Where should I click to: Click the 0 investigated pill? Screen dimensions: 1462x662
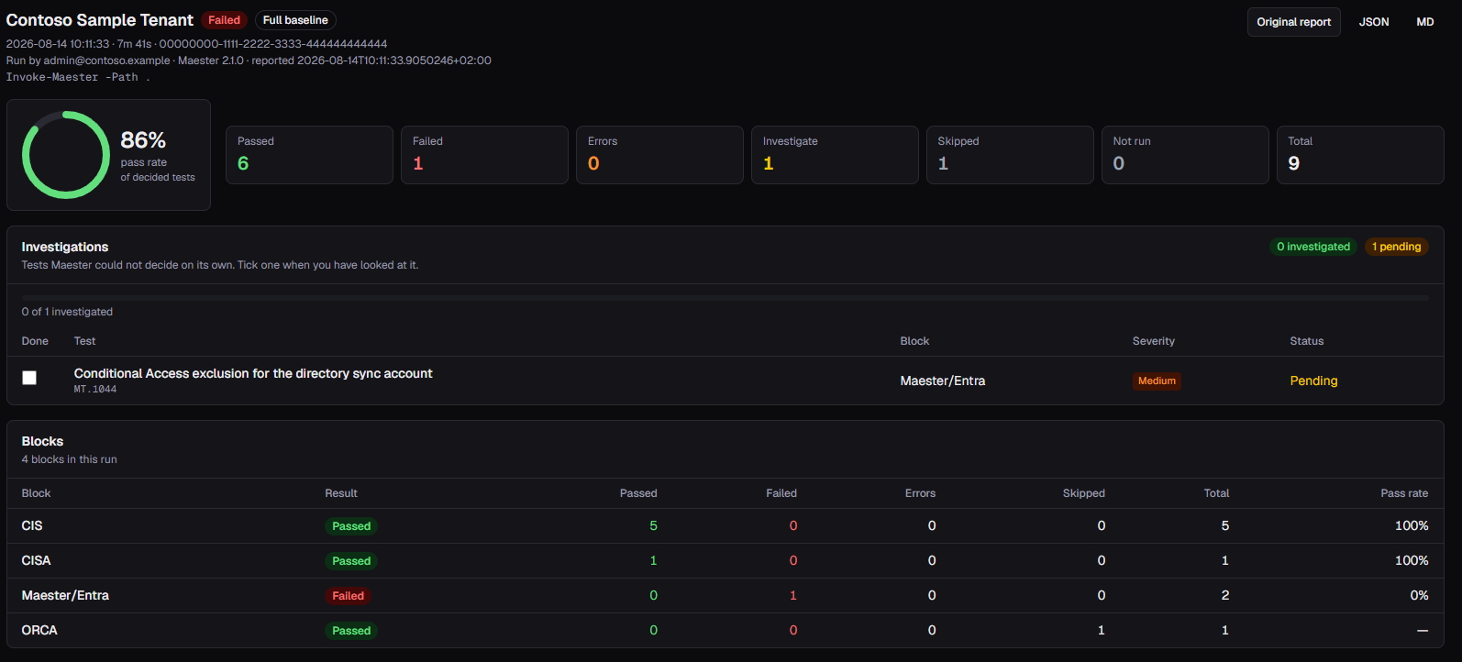1313,247
